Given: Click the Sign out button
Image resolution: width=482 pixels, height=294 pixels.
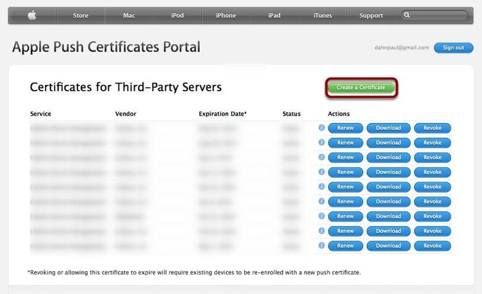Looking at the screenshot, I should pyautogui.click(x=454, y=47).
